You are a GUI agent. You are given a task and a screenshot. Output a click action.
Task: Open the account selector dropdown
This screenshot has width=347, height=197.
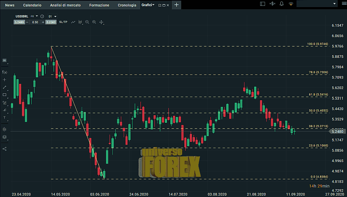pos(317,4)
